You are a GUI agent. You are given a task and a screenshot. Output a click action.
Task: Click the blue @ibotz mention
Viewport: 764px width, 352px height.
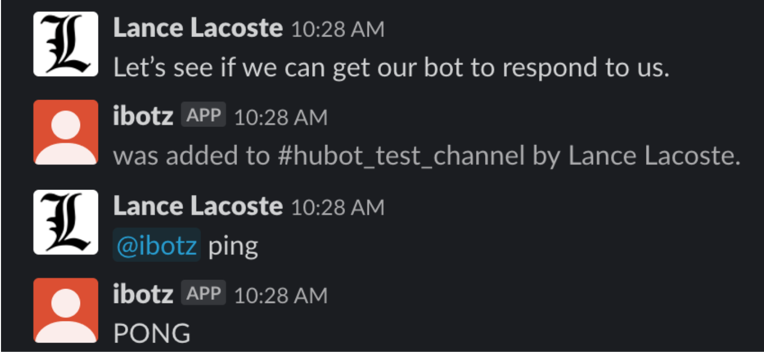[156, 245]
